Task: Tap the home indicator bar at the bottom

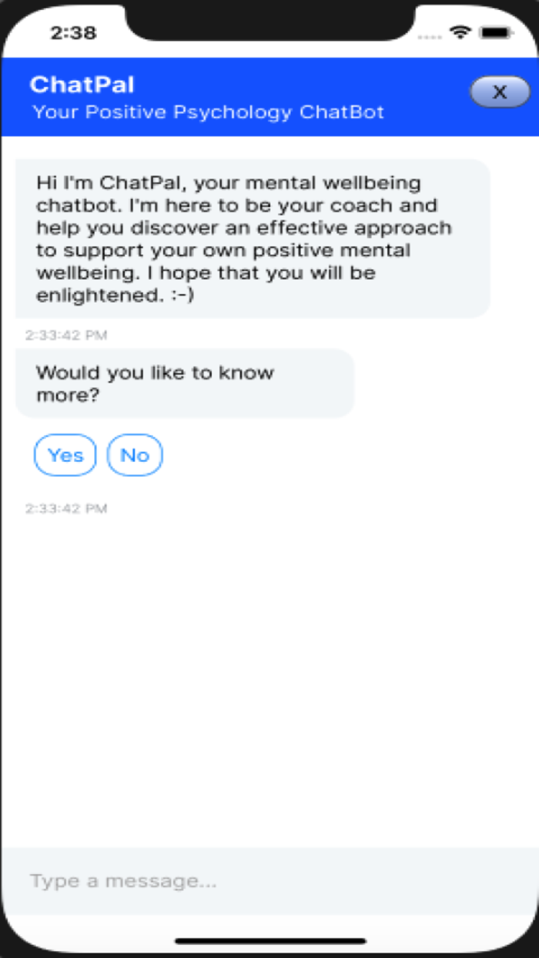Action: pos(269,940)
